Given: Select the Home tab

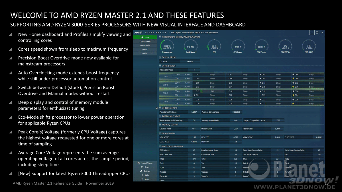Looking at the screenshot, I should pos(145,37).
